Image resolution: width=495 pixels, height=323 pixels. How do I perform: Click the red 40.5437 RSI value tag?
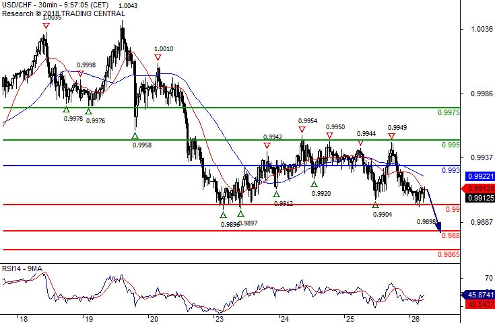point(480,305)
